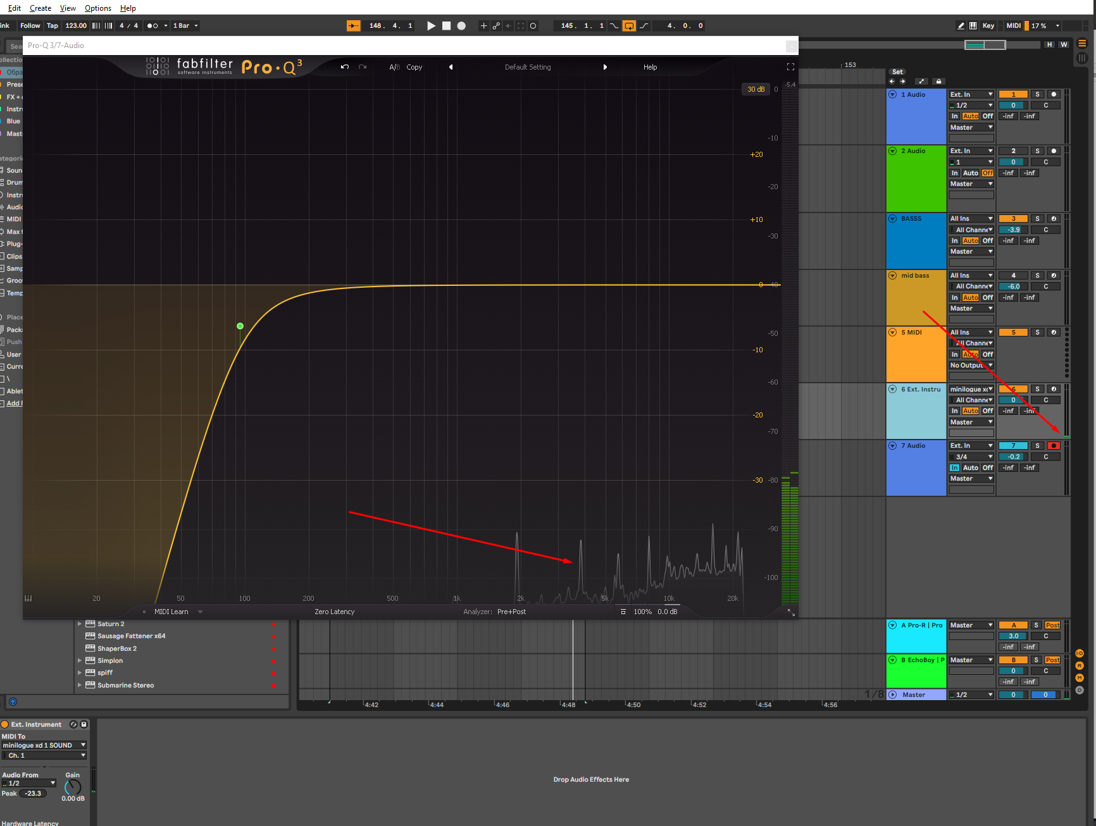
Task: Deactivate the BASSS track
Action: coord(1013,219)
